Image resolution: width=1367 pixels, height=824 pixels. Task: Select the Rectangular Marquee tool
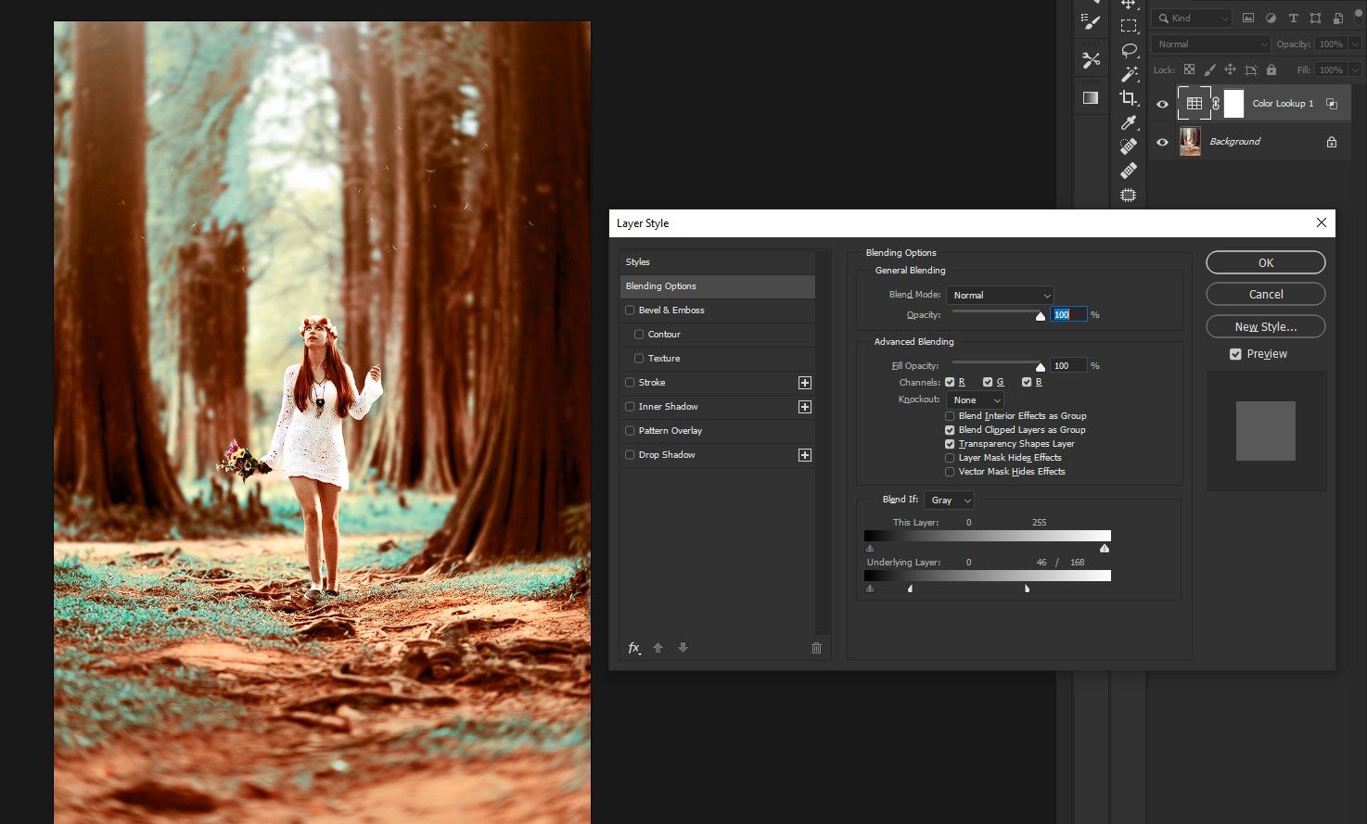coord(1129,26)
